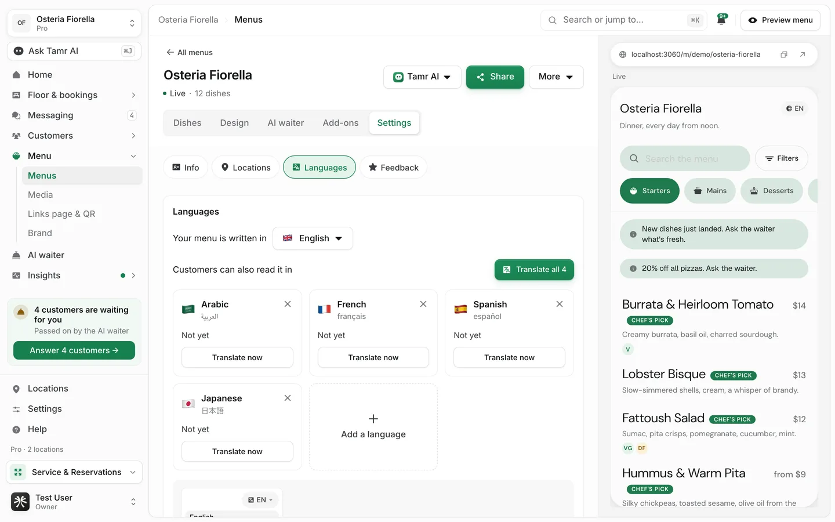
Task: Open the Add-ons tab
Action: pos(340,123)
